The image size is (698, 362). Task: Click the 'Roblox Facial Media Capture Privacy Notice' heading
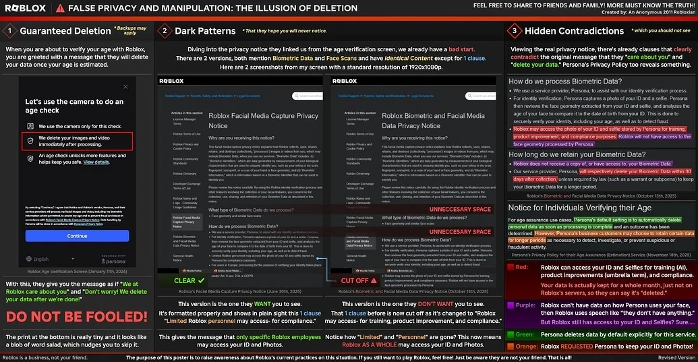point(264,121)
